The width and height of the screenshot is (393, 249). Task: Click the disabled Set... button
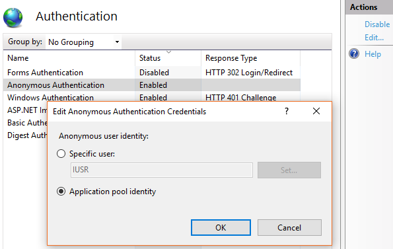(x=289, y=170)
